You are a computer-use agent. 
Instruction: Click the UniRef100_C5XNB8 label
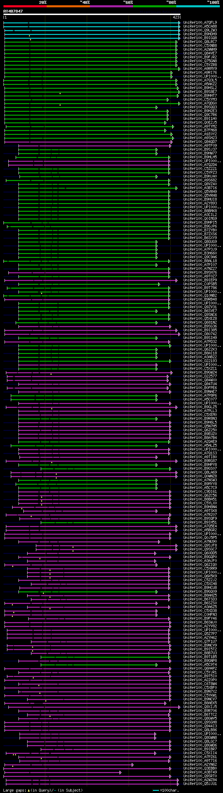click(x=200, y=45)
